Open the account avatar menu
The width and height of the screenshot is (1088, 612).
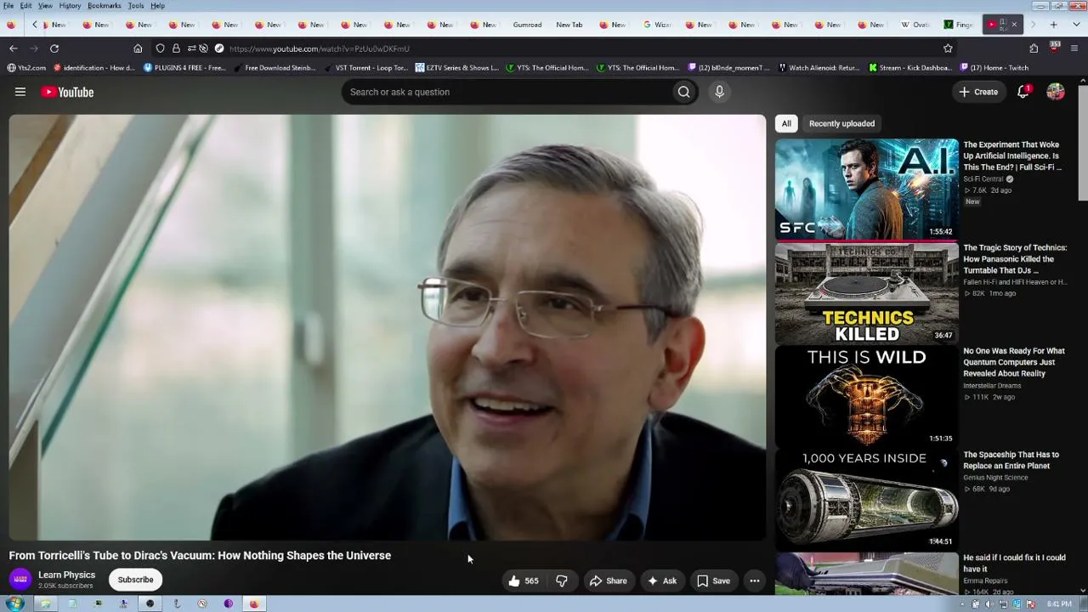pos(1056,92)
